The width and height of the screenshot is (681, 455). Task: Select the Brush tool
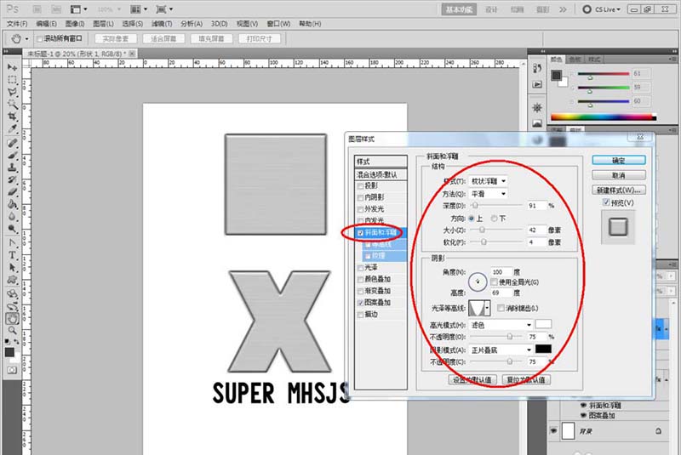[12, 156]
